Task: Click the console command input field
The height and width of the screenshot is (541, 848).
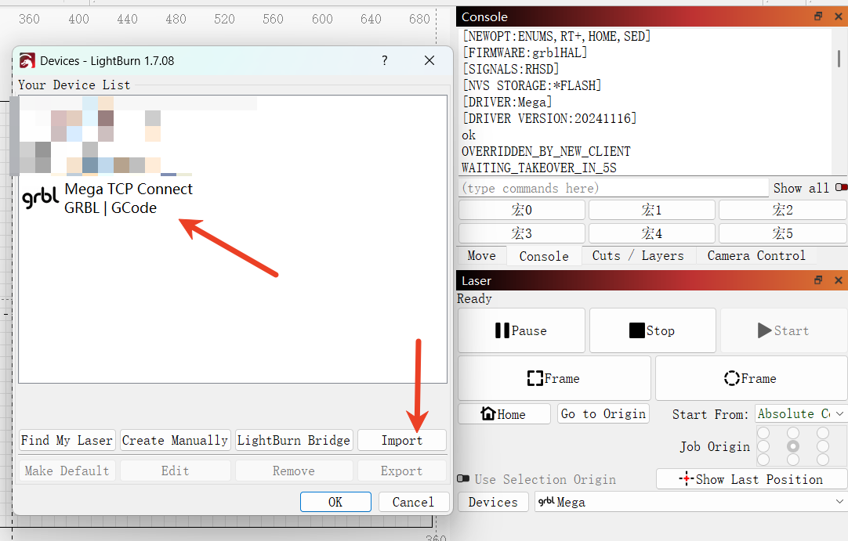Action: pos(613,188)
